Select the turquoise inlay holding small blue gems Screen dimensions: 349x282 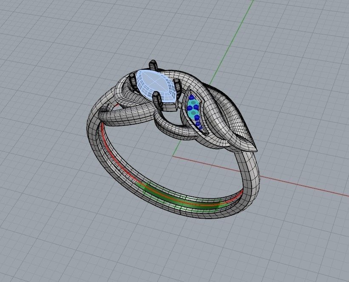tap(194, 111)
